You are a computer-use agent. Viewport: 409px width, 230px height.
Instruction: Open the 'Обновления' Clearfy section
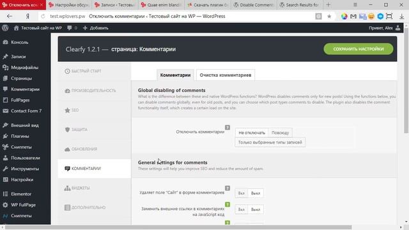tap(95, 149)
